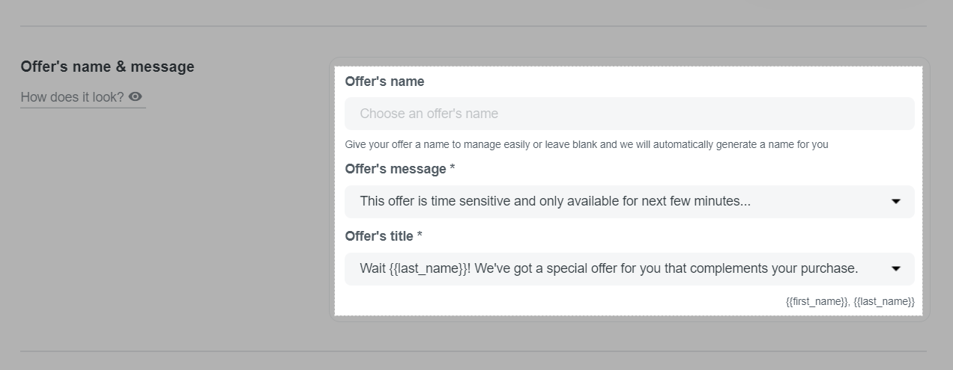Focus the "Choose an offer's name" input field
The width and height of the screenshot is (953, 370).
pos(629,114)
